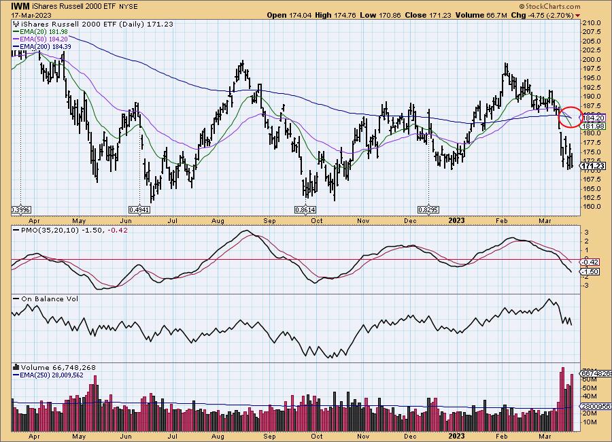Click the 0.4941 dividend marker label
The image size is (612, 442).
(x=139, y=210)
